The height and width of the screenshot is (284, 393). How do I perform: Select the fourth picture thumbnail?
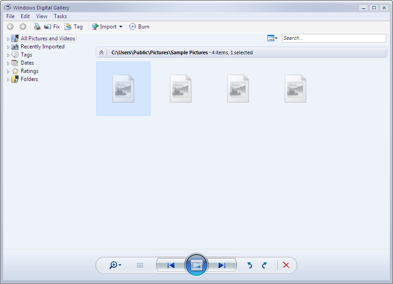coord(295,89)
